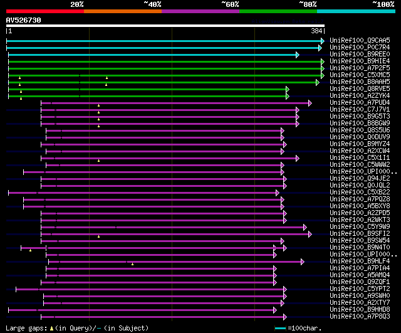This screenshot has width=401, height=333.
Task: Click the AV526730 query name
Action: click(23, 20)
